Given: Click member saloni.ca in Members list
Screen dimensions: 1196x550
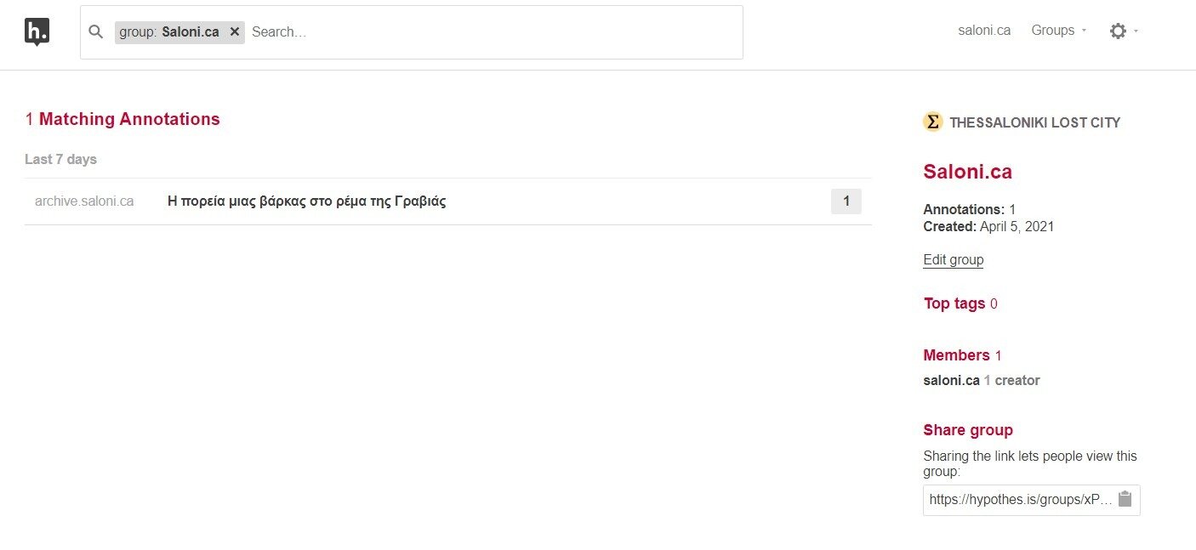Looking at the screenshot, I should coord(951,380).
